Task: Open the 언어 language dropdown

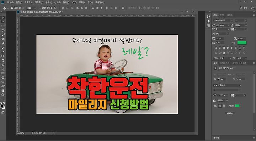Action: 222,58
